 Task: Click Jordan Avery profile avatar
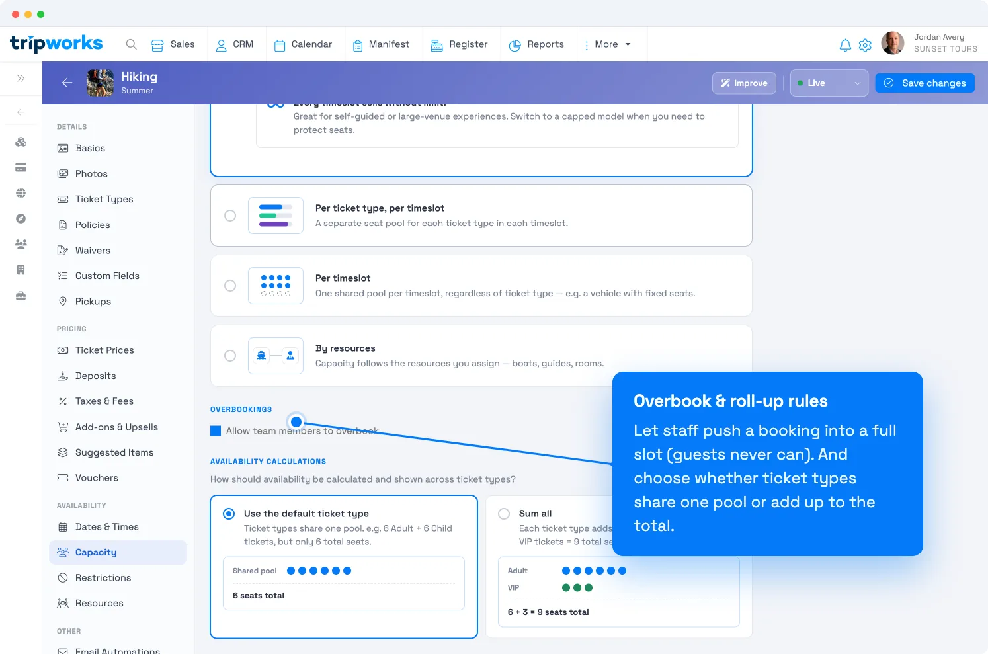(x=893, y=43)
